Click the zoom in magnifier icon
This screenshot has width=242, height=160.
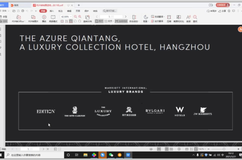click(x=80, y=16)
